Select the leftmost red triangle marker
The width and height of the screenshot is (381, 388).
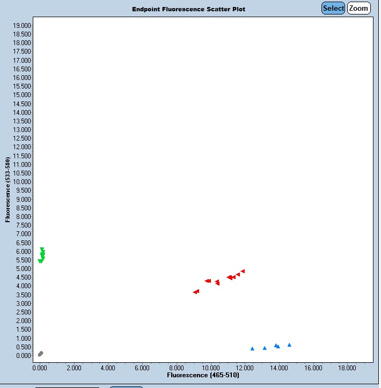coord(195,292)
